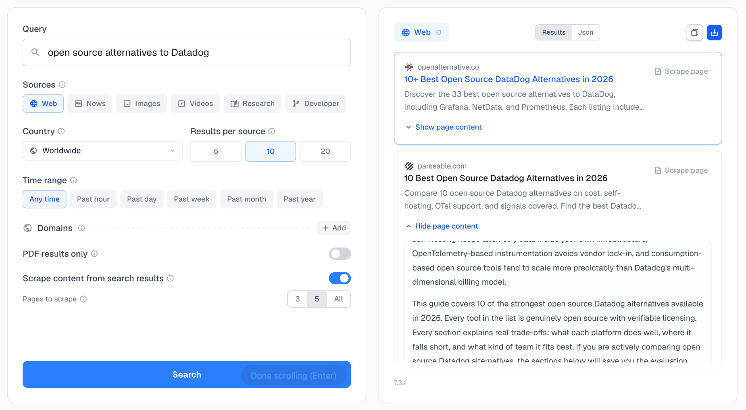This screenshot has height=410, width=746.
Task: Click the Time range info icon
Action: click(x=74, y=180)
